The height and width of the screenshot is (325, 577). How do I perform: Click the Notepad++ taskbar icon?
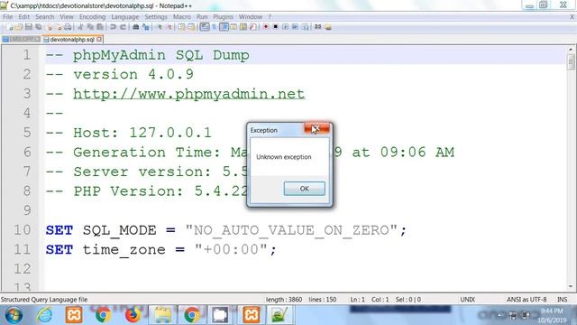[x=279, y=315]
